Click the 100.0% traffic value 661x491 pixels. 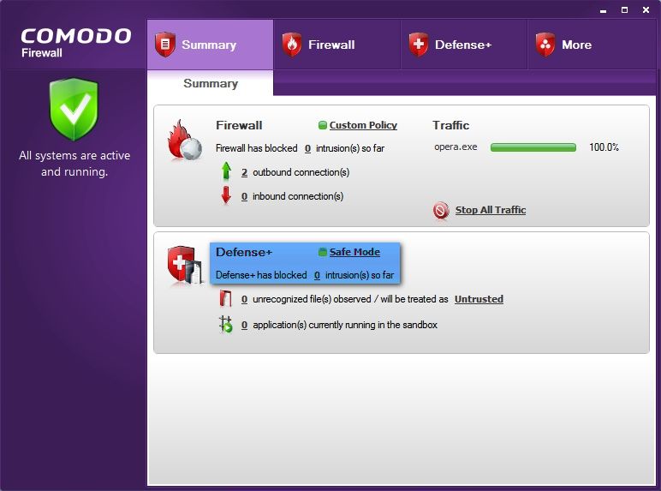pyautogui.click(x=604, y=147)
